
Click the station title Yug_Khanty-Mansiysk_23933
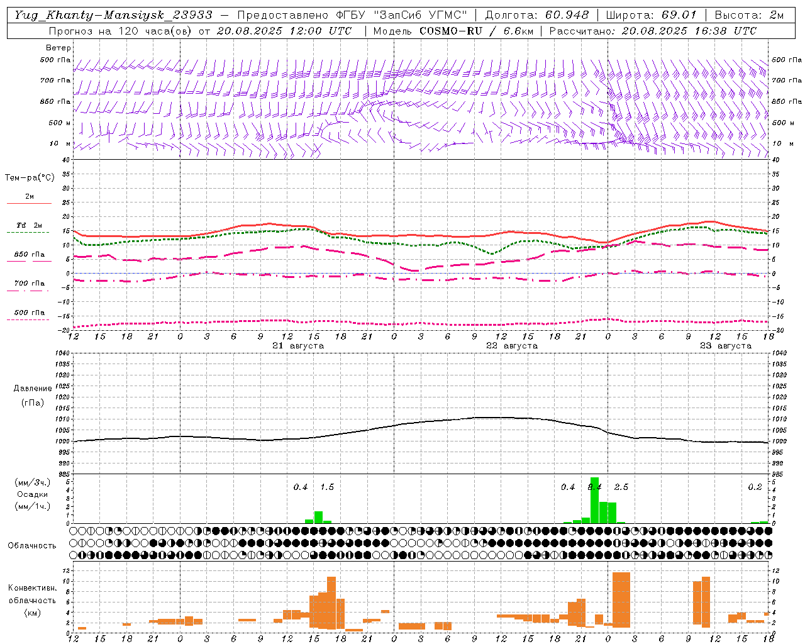[113, 15]
